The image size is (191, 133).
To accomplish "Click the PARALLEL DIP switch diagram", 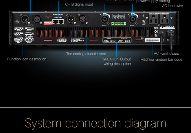I will point(29,29).
